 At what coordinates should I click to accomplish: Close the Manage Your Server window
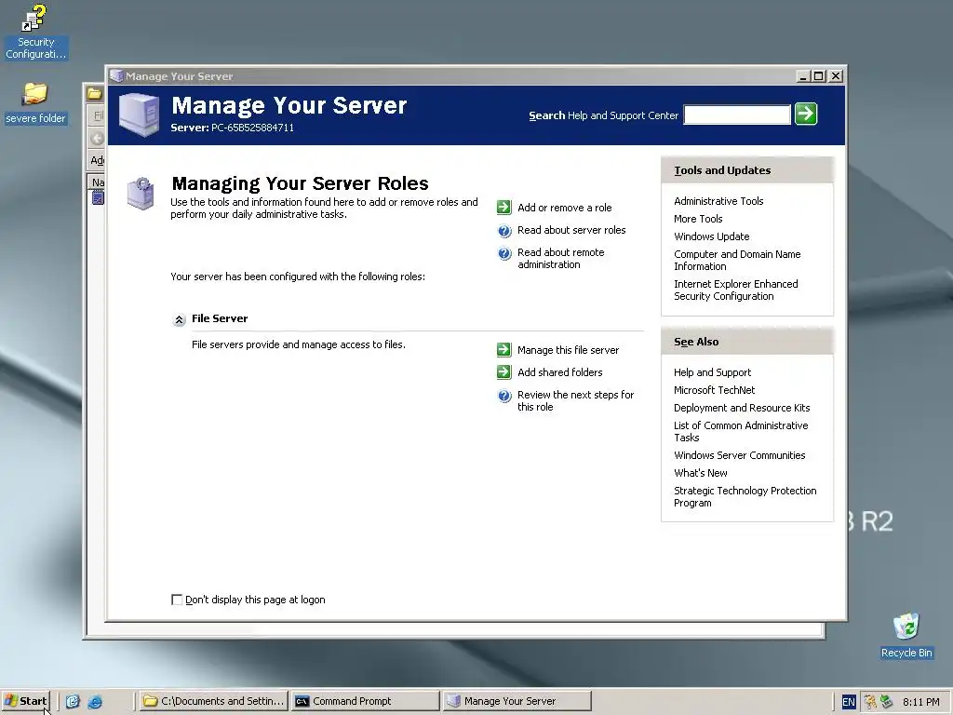click(837, 76)
